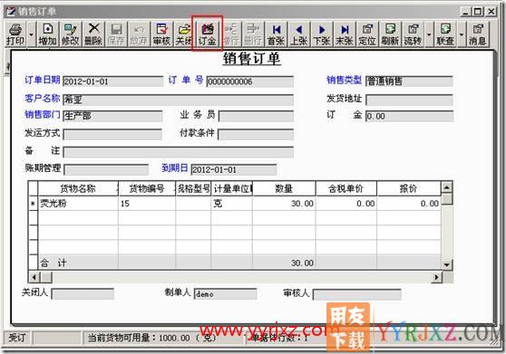
Task: Click the 当前货物可用量 status text
Action: point(152,338)
